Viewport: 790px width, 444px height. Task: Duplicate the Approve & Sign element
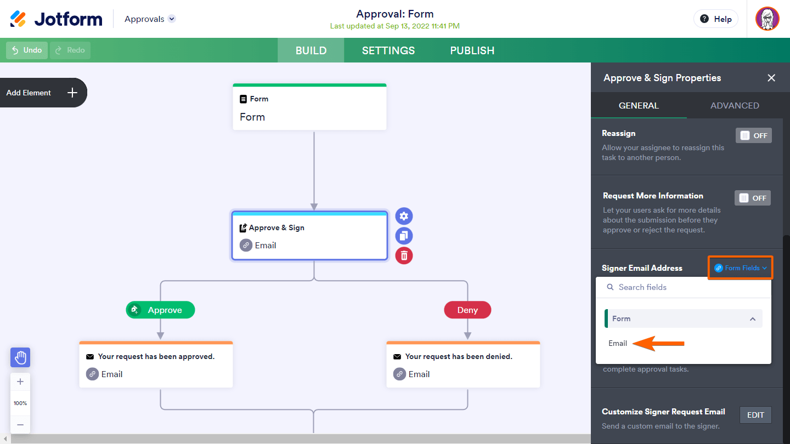(404, 236)
